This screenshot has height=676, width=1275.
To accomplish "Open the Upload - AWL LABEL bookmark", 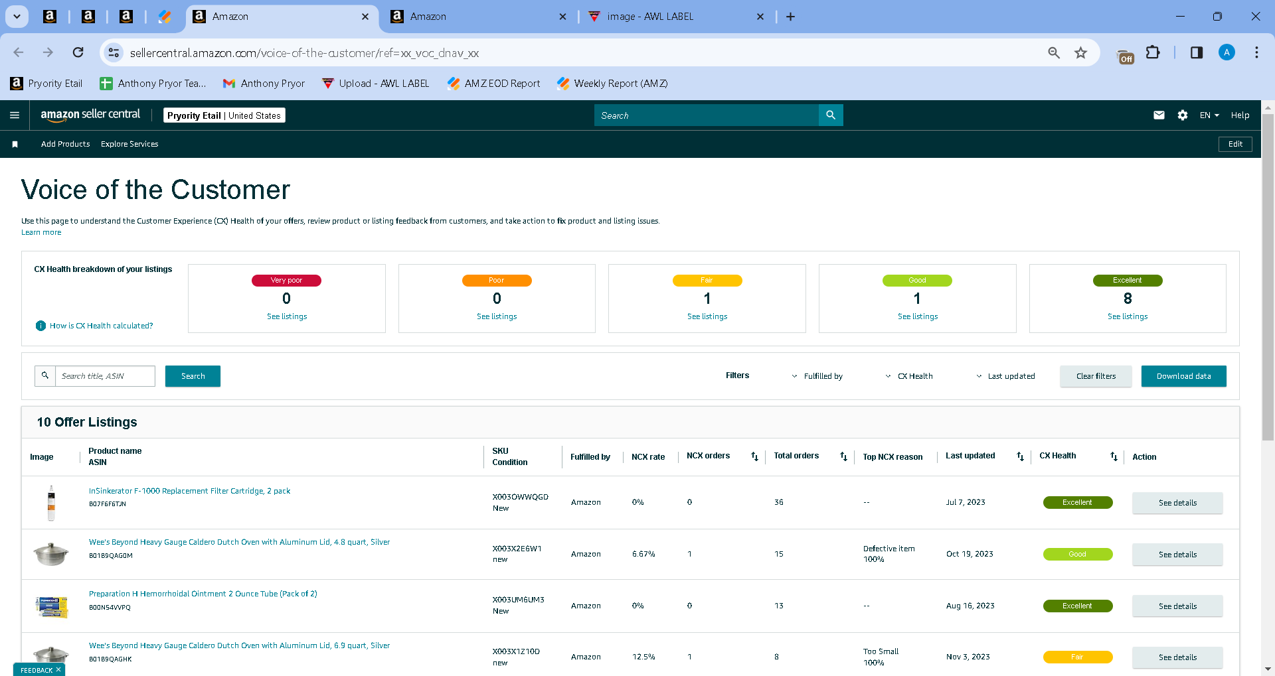I will click(375, 84).
